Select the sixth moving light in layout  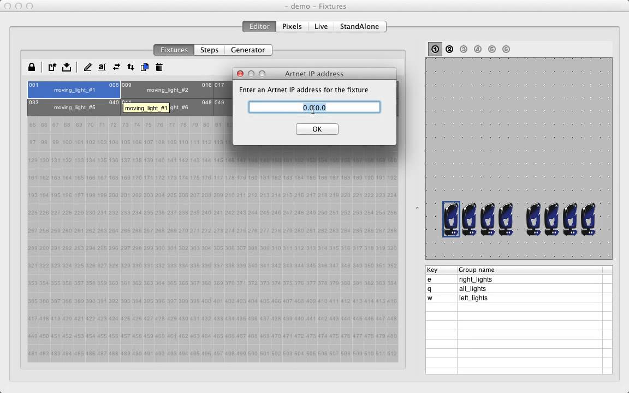click(x=551, y=219)
